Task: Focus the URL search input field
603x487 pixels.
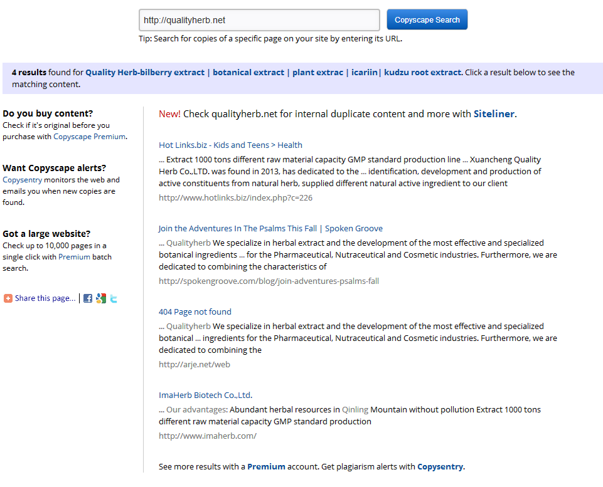Action: (x=259, y=20)
